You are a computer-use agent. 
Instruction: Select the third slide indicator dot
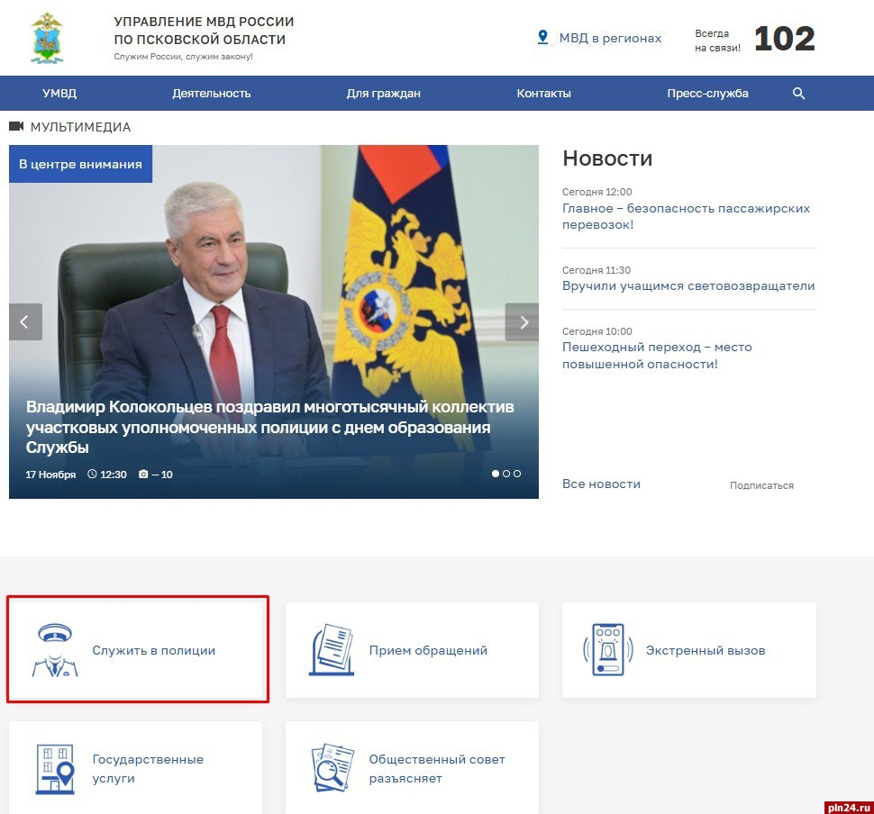517,474
